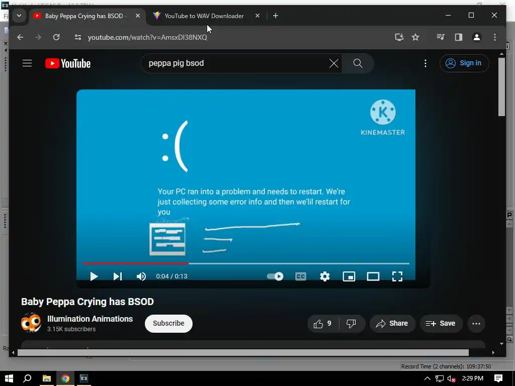Seek on the video progress bar
Image resolution: width=515 pixels, height=386 pixels.
coord(245,263)
